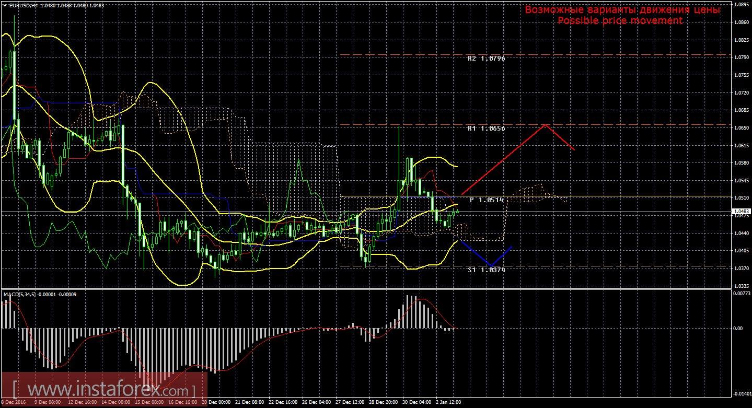Click the 1.0405 price axis value
This screenshot has height=408, width=752.
click(742, 251)
